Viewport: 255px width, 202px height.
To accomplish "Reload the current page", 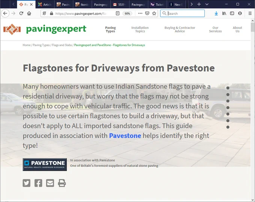I will (x=21, y=13).
